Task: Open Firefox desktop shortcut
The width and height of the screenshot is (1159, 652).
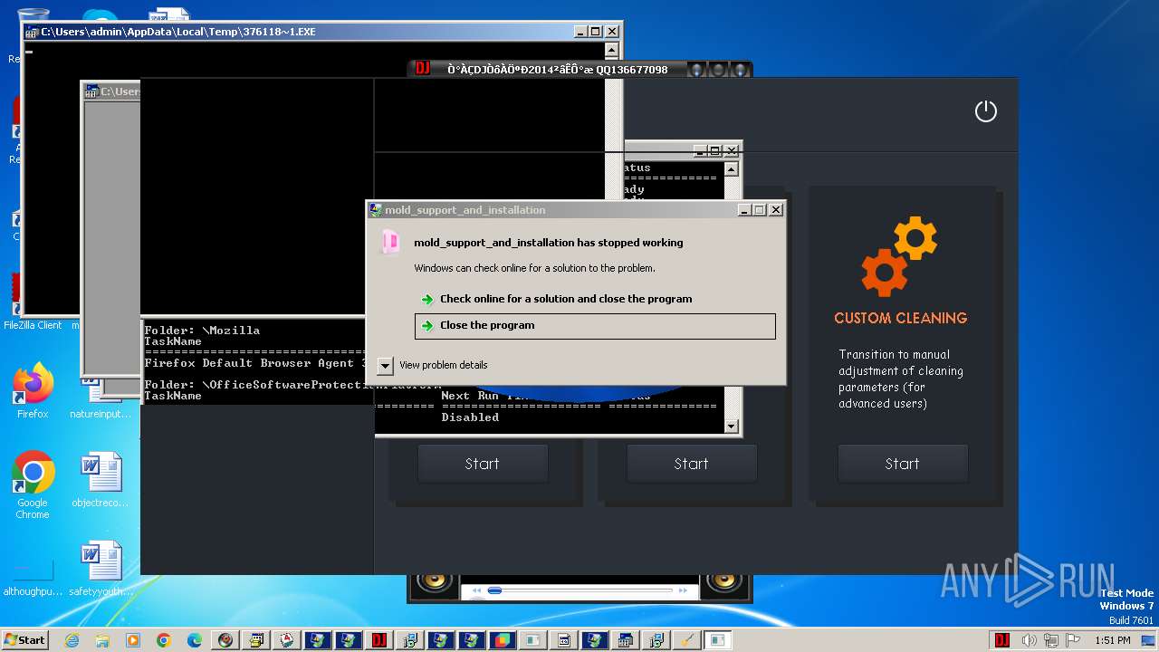Action: 33,391
